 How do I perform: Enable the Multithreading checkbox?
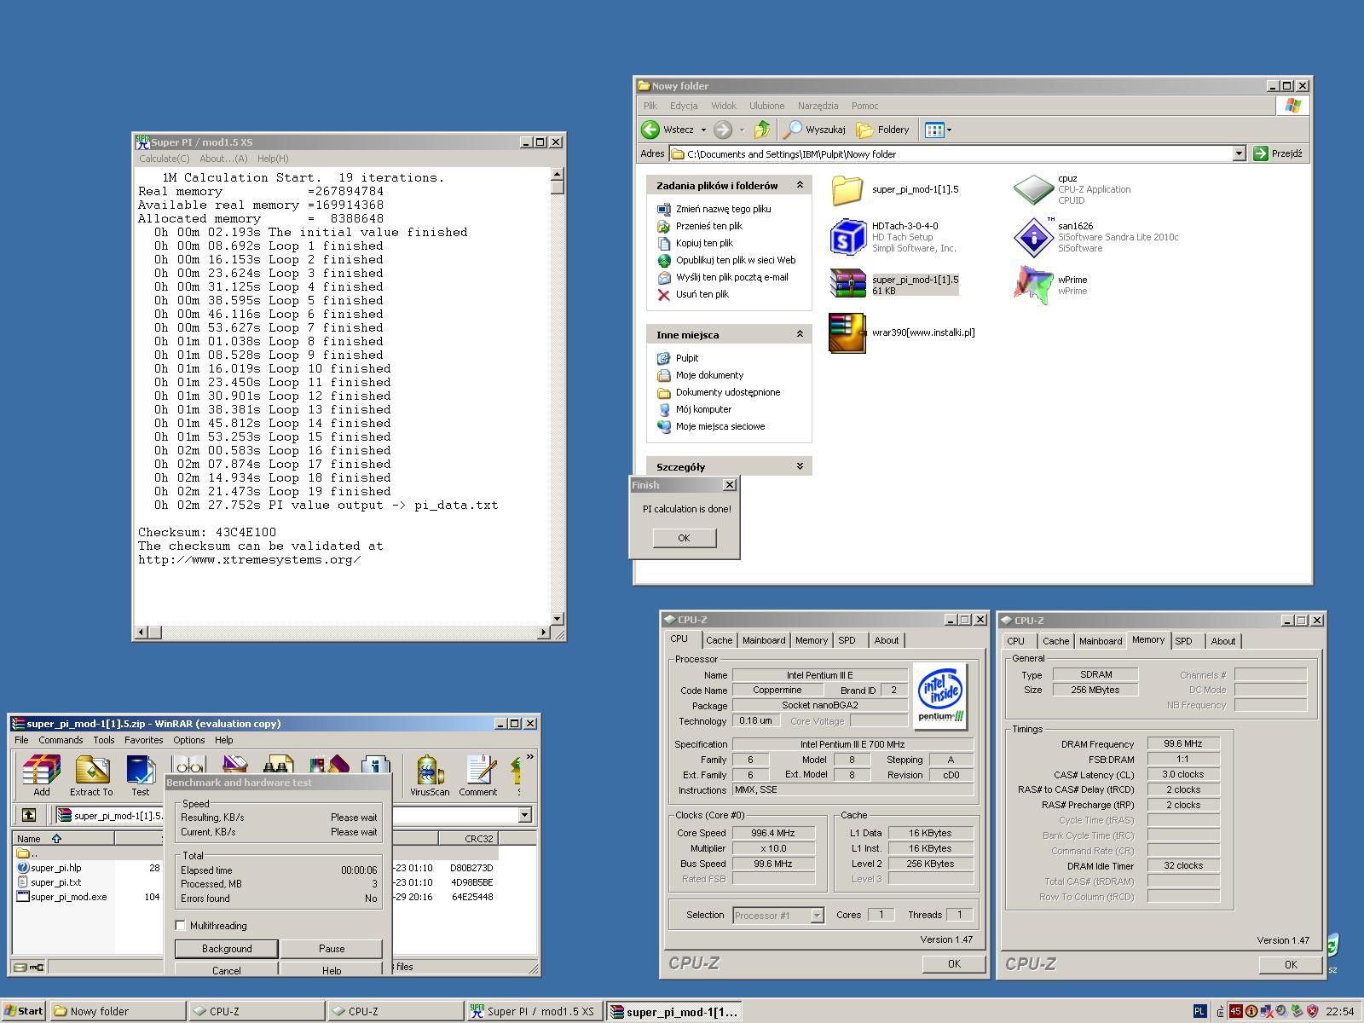180,925
